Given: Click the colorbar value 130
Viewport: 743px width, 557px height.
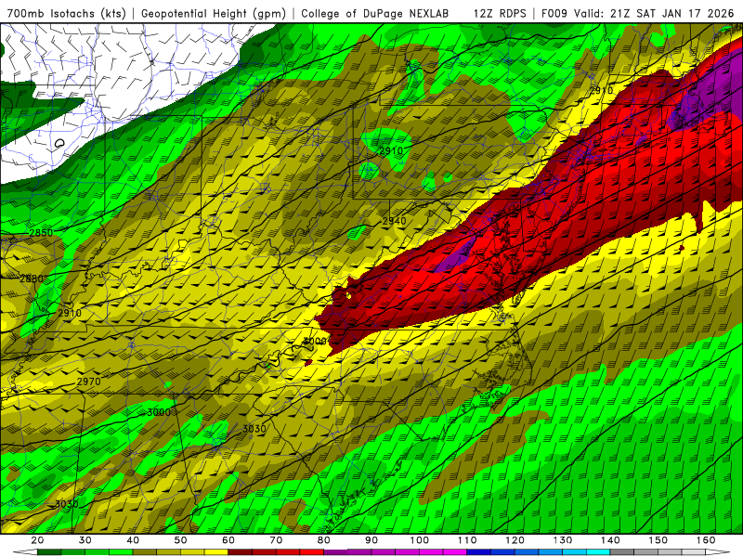Looking at the screenshot, I should coord(563,540).
